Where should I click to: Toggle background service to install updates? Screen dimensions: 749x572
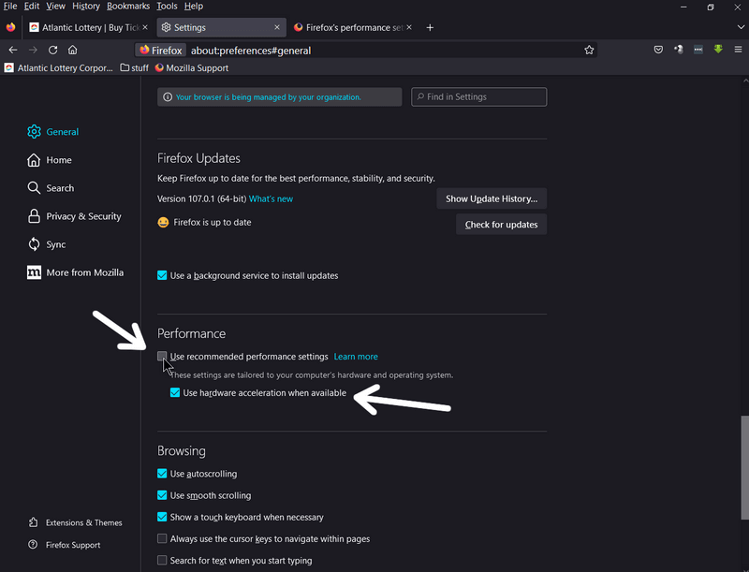(x=162, y=275)
